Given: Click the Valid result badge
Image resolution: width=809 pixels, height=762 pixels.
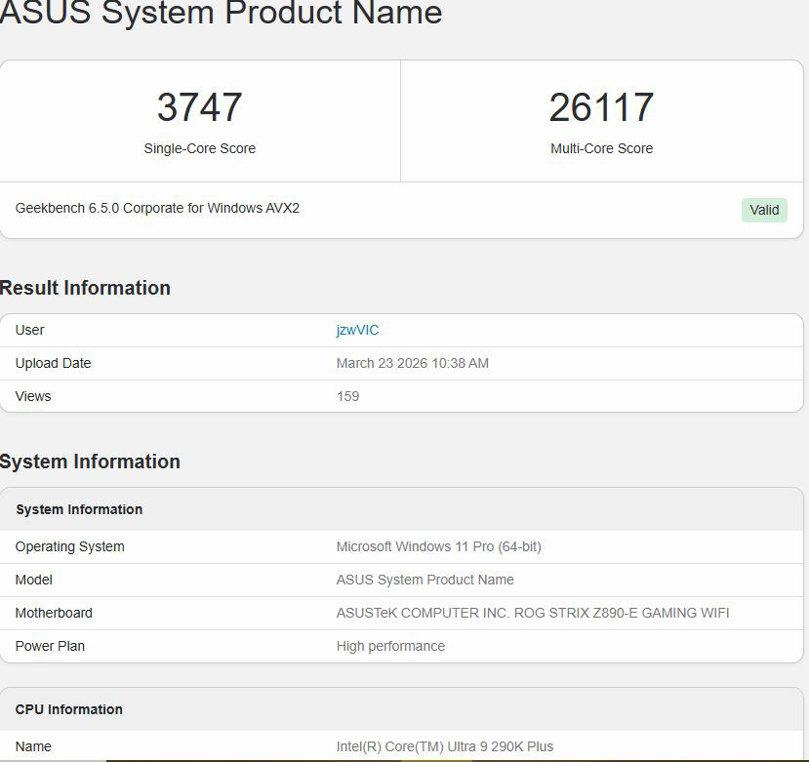Looking at the screenshot, I should [764, 210].
